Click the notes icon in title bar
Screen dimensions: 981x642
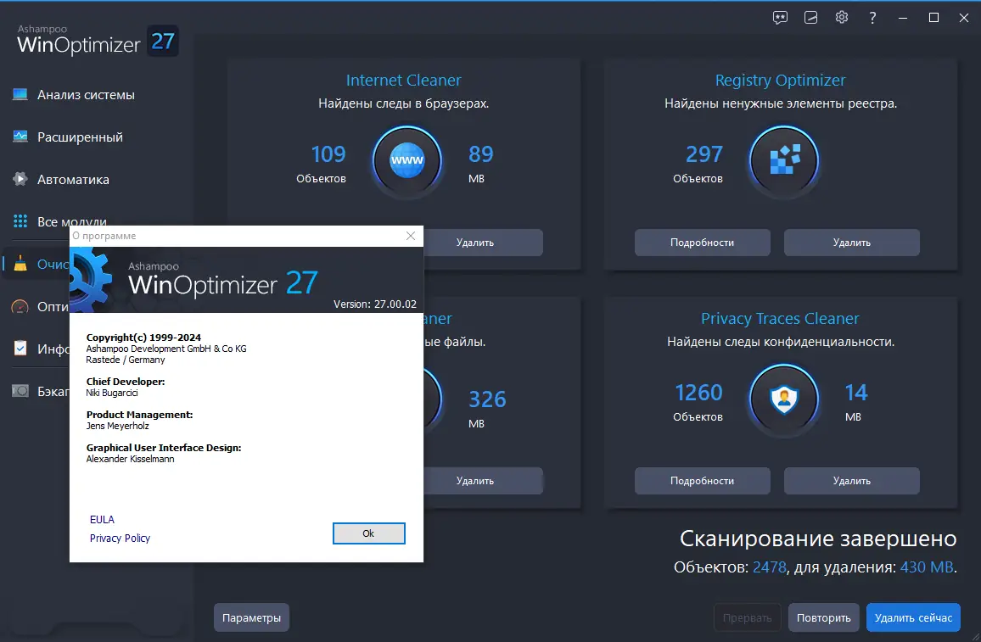pos(810,18)
